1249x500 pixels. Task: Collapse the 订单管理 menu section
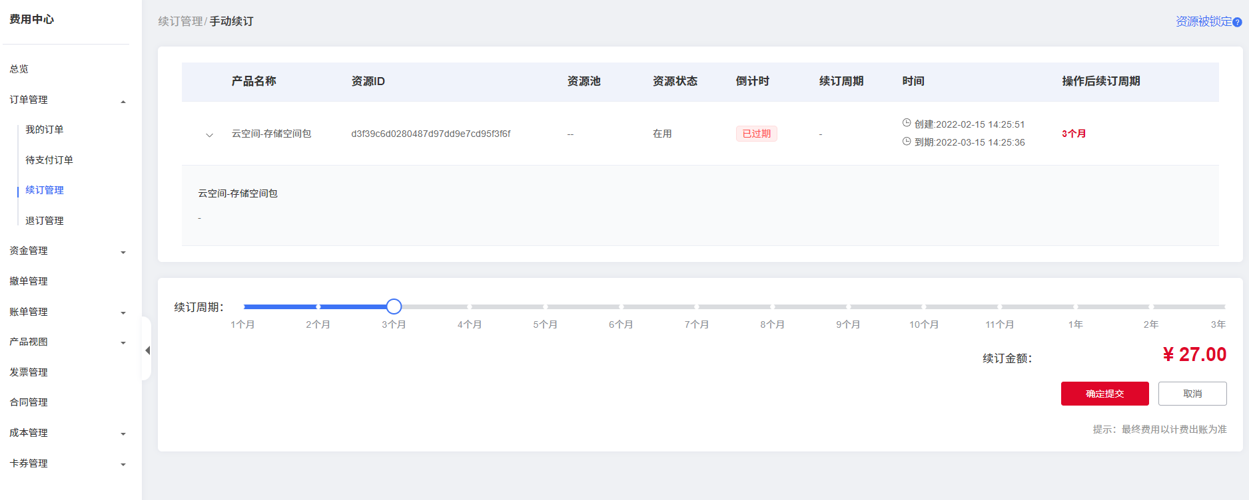tap(123, 101)
